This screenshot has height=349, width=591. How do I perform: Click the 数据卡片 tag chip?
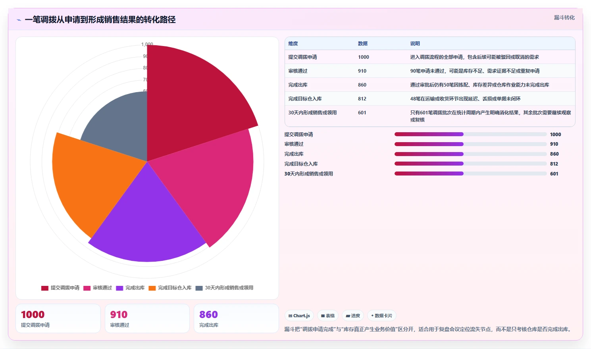coord(381,316)
